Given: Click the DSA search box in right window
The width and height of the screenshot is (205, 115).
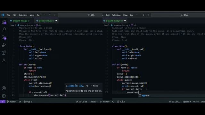Looking at the screenshot, I should [178, 15].
